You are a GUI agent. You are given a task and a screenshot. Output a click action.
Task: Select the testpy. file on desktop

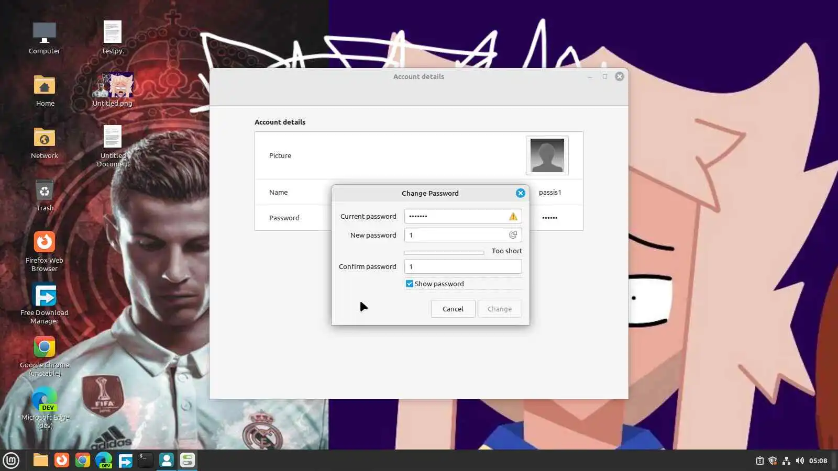[x=113, y=37]
